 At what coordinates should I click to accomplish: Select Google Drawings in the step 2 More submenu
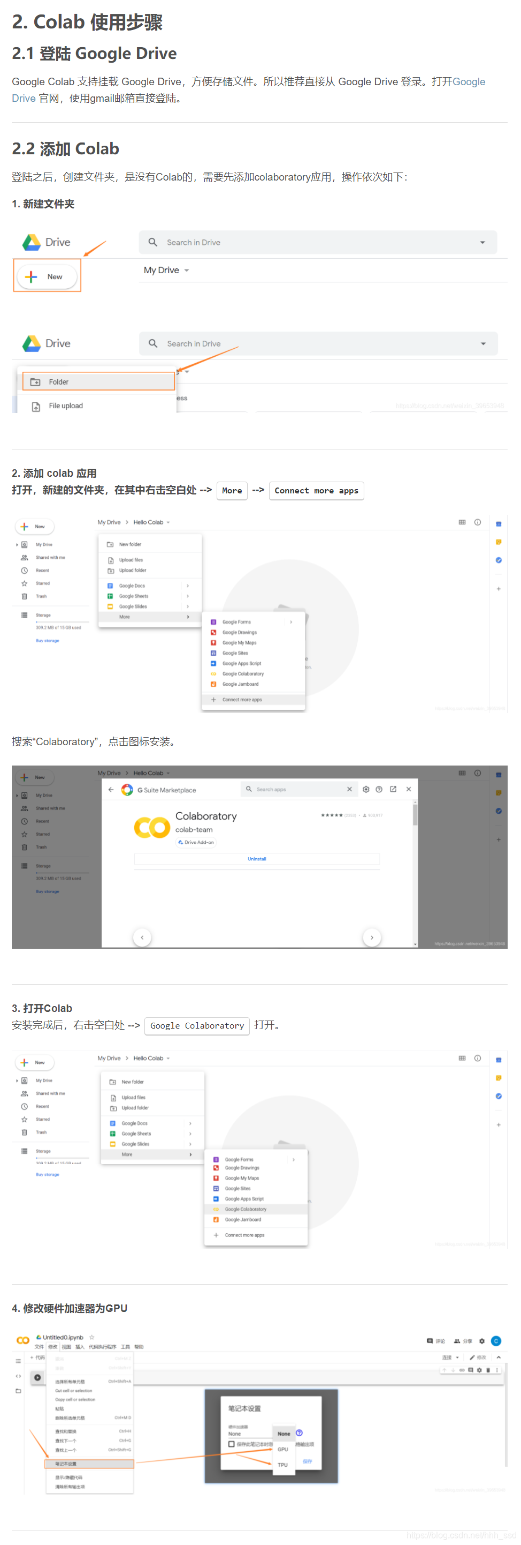pos(254,632)
